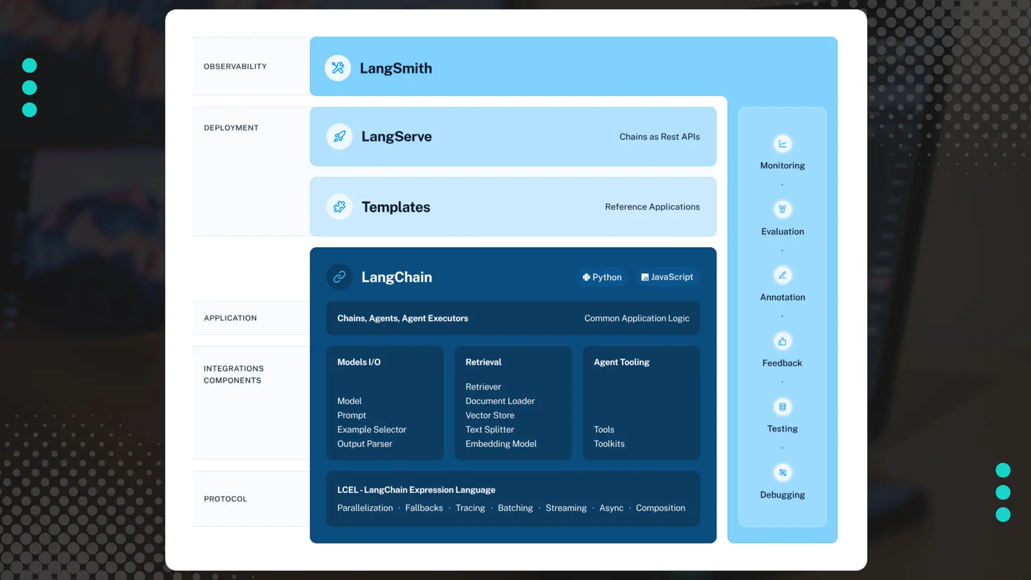Screen dimensions: 1031x580
Task: Click the LangChain chain-link icon
Action: (x=339, y=277)
